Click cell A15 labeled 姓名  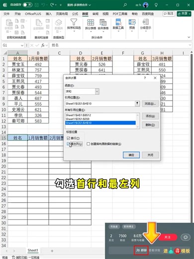17,138
